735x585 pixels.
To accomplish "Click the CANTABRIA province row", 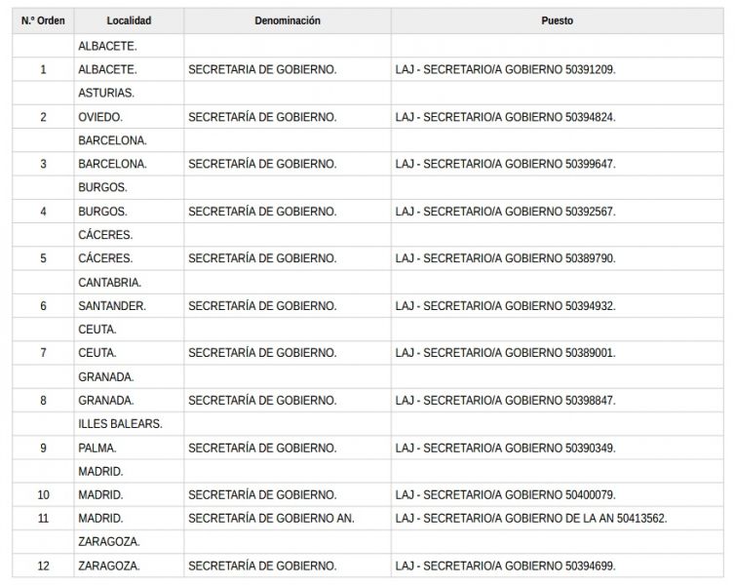I will pos(109,282).
